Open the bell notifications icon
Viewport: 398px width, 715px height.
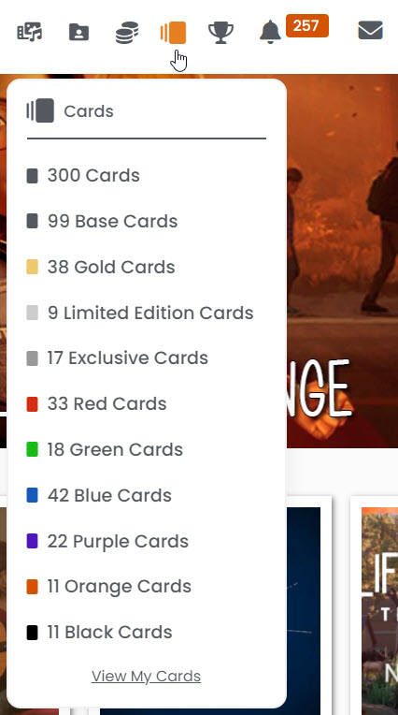[271, 33]
